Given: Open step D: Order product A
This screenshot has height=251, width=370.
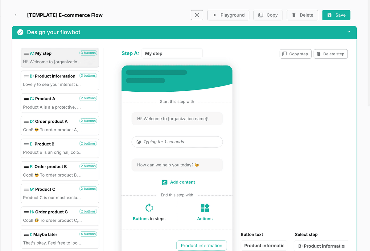Looking at the screenshot, I should point(60,125).
